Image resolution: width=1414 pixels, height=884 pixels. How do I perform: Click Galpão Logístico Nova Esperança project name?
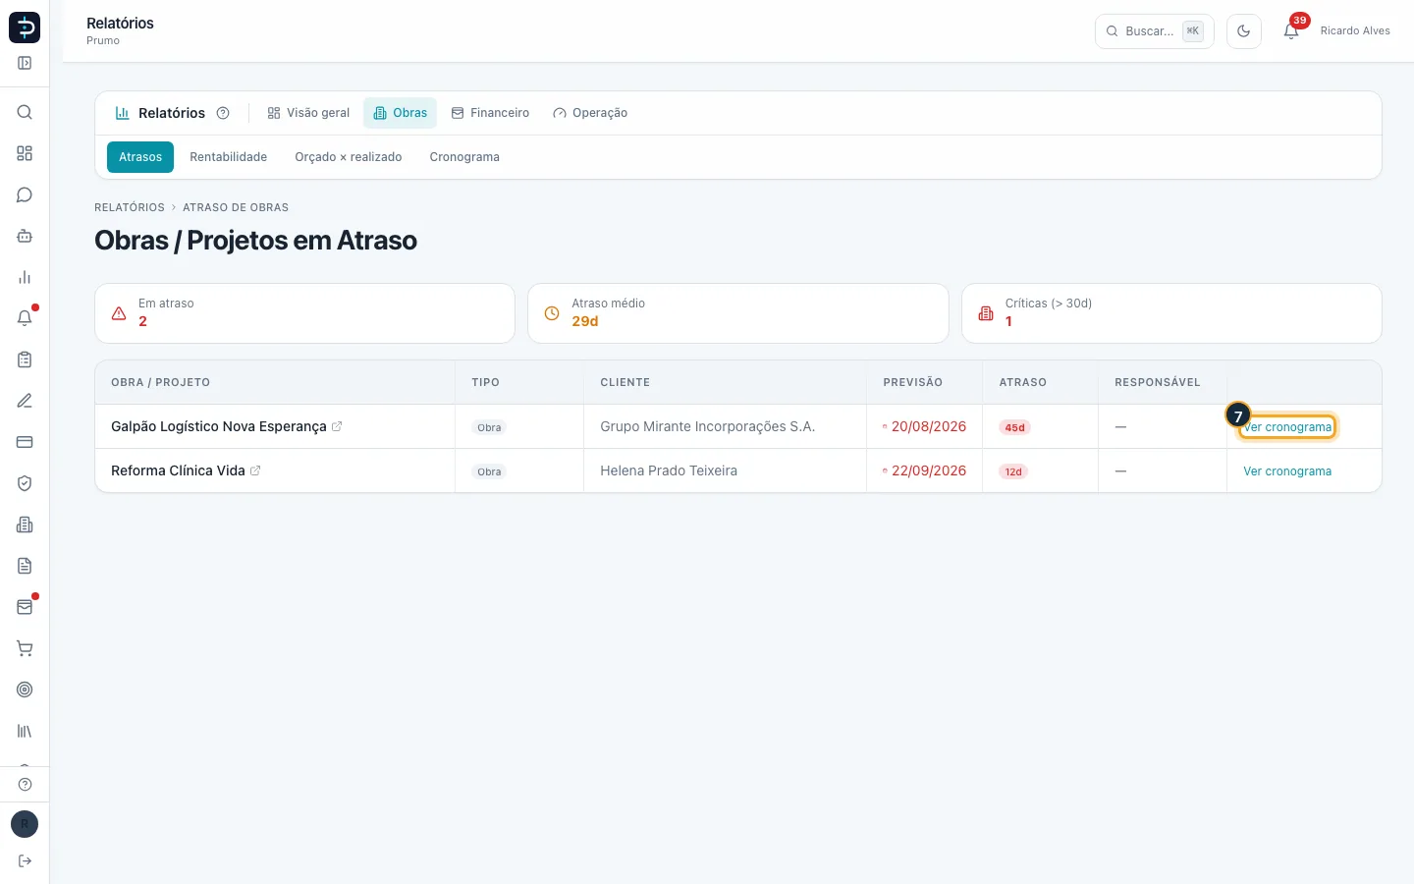(x=219, y=426)
